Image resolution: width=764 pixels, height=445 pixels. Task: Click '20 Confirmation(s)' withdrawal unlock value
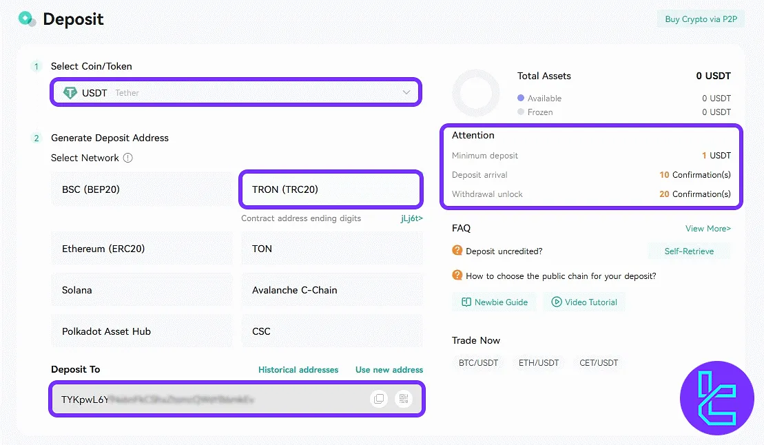click(x=695, y=194)
